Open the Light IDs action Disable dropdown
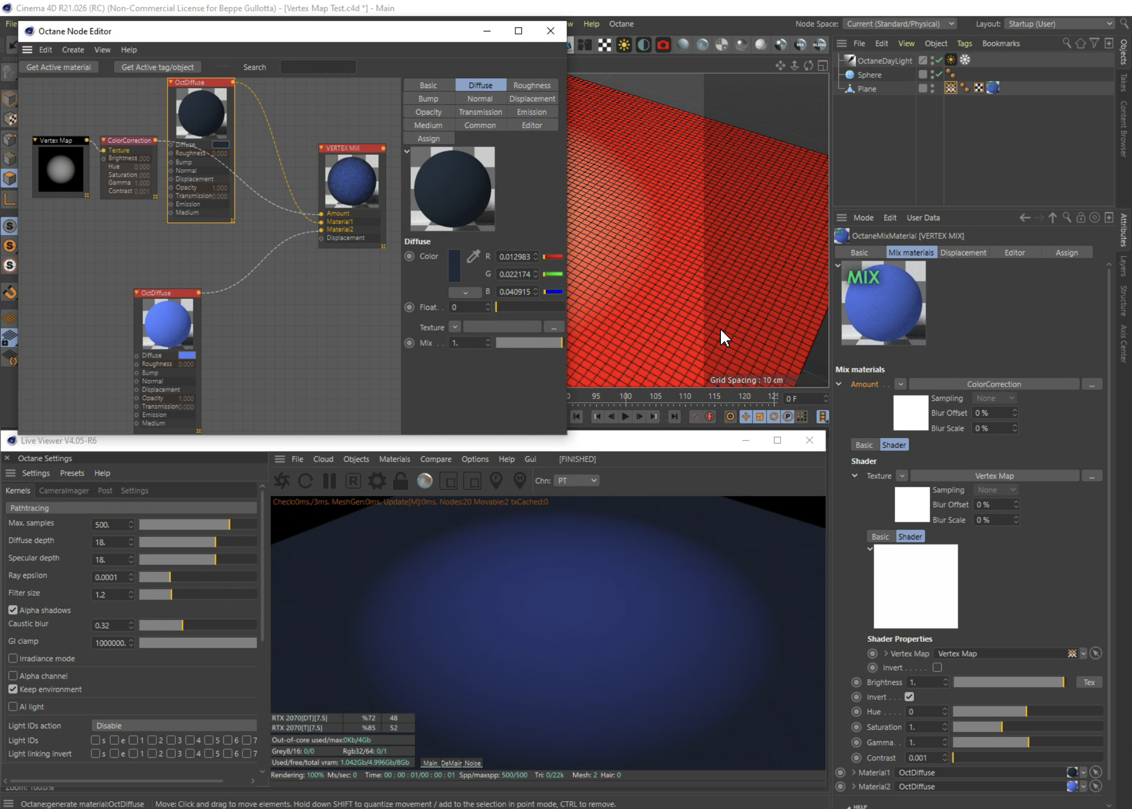The height and width of the screenshot is (809, 1132). click(174, 726)
